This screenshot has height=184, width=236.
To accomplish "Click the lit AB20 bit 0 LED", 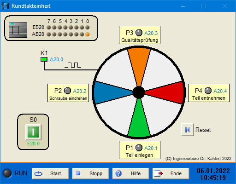I will [x=88, y=34].
